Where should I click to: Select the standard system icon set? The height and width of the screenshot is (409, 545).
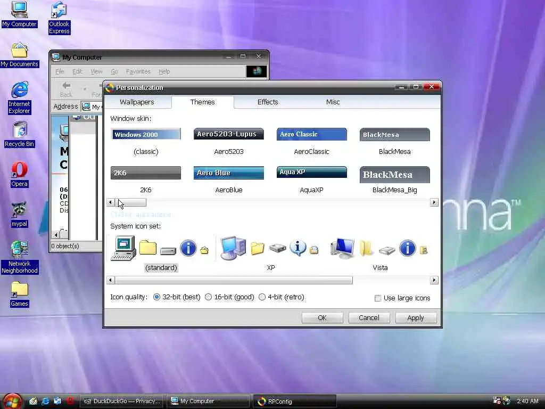(x=161, y=253)
